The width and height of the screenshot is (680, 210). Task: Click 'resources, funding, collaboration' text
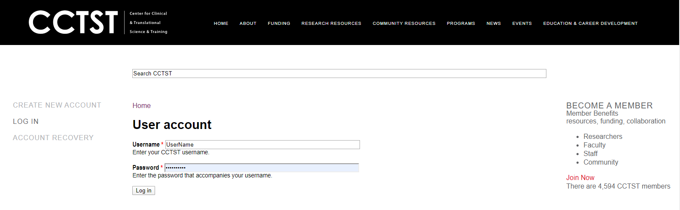pyautogui.click(x=616, y=121)
